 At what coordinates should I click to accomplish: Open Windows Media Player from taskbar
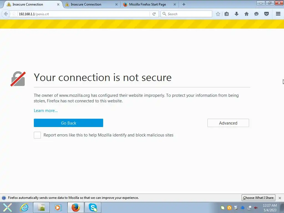58,207
